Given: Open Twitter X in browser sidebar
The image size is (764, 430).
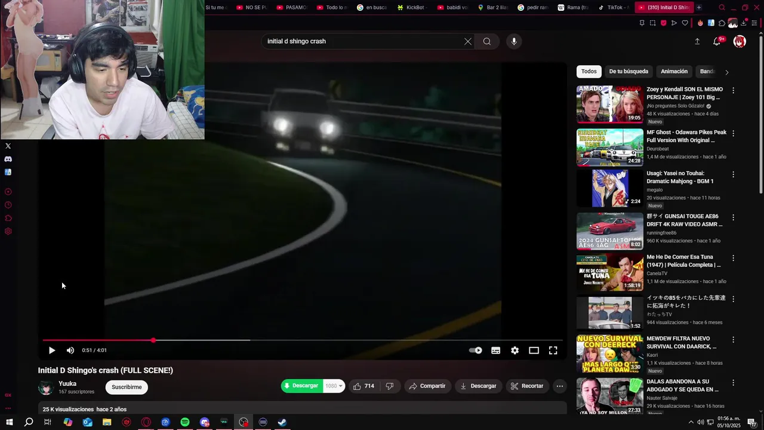Looking at the screenshot, I should tap(8, 146).
